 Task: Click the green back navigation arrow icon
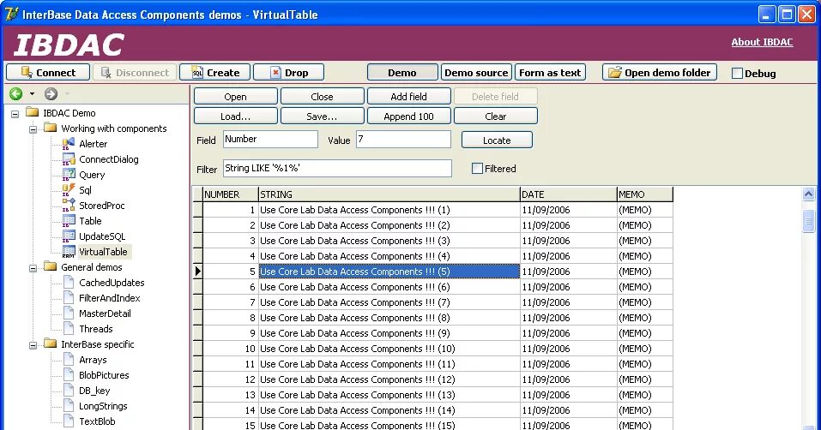pos(15,93)
